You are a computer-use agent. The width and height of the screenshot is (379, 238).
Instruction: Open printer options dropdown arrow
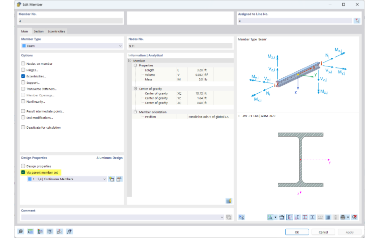[x=348, y=217]
